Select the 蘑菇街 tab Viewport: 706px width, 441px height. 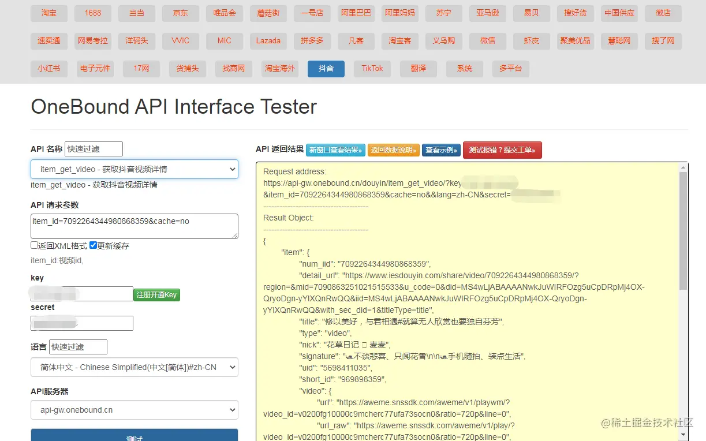[x=268, y=13]
